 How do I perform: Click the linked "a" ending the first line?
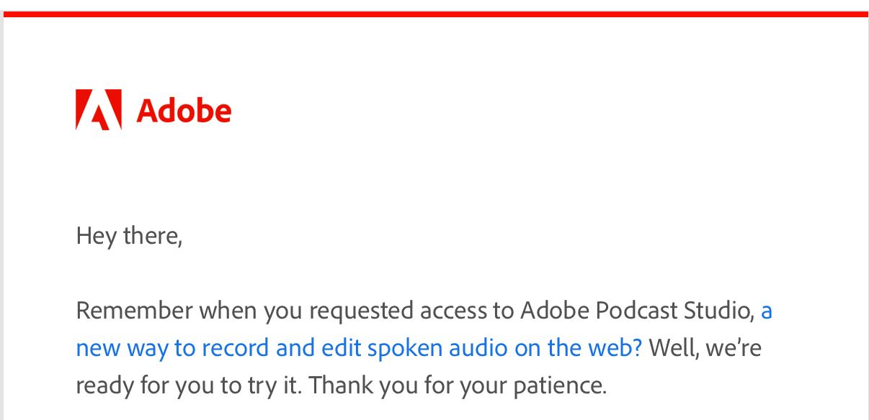point(767,311)
